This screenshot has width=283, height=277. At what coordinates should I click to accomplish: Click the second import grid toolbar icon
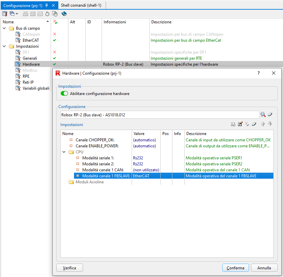33,14
